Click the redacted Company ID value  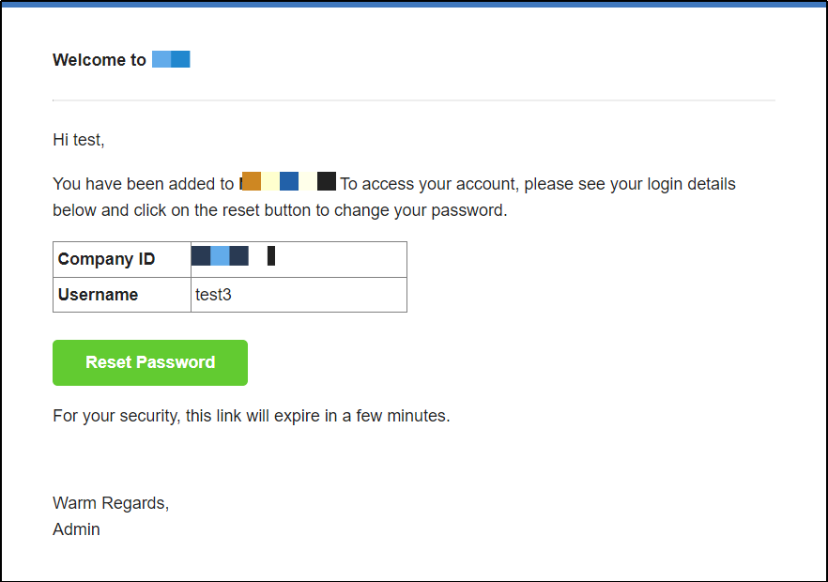coord(233,255)
